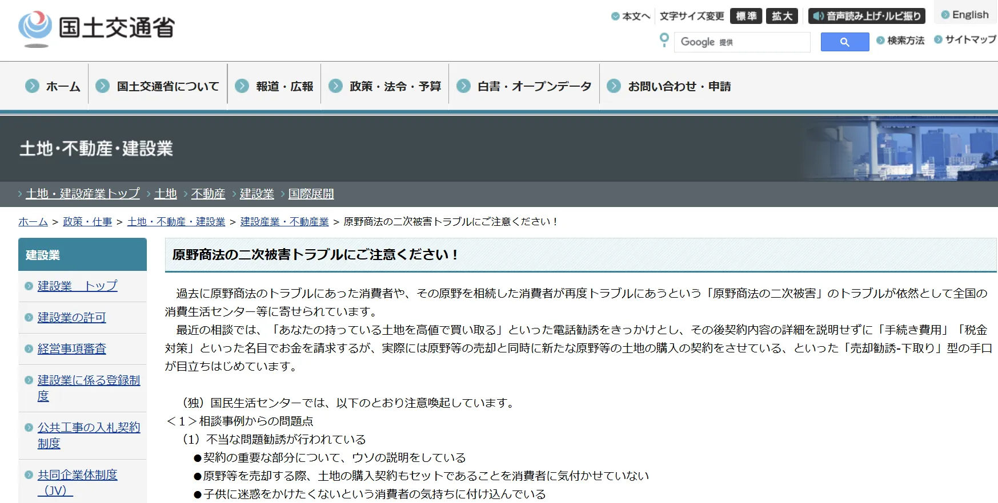Go to 土地・建設産業トップ in section bar
998x503 pixels.
click(x=82, y=194)
